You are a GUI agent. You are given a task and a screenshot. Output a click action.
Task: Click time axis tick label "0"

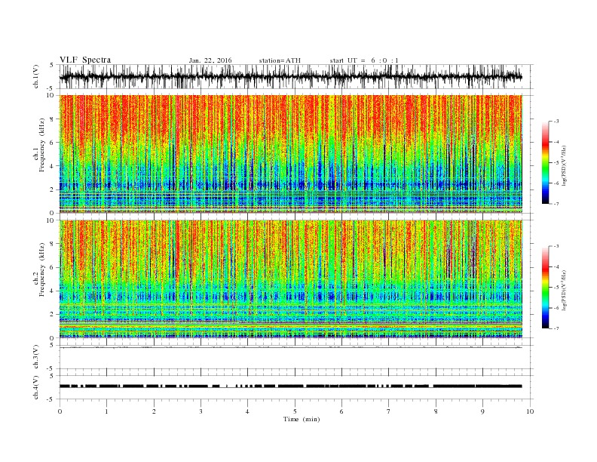tap(60, 411)
